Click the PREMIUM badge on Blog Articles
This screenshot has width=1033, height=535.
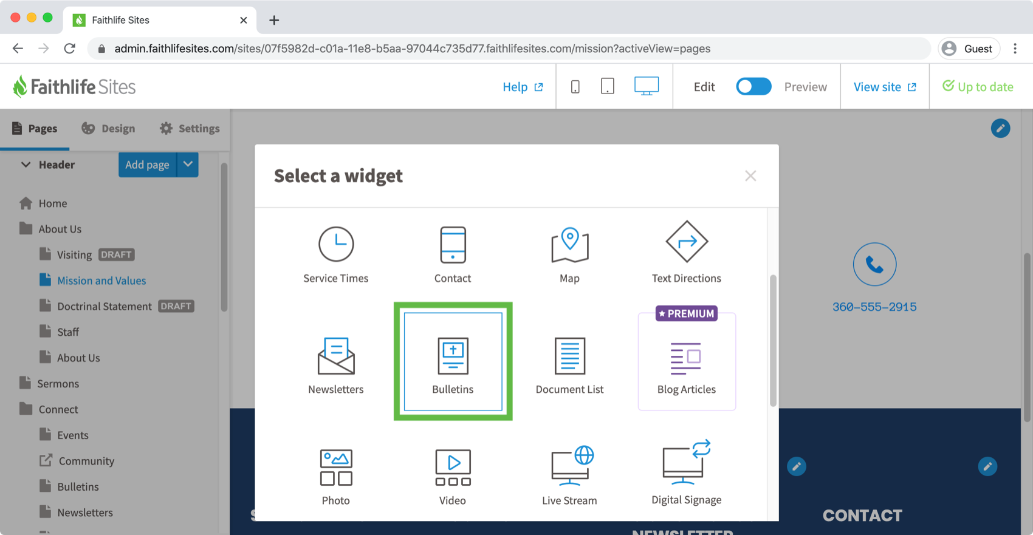(x=687, y=313)
